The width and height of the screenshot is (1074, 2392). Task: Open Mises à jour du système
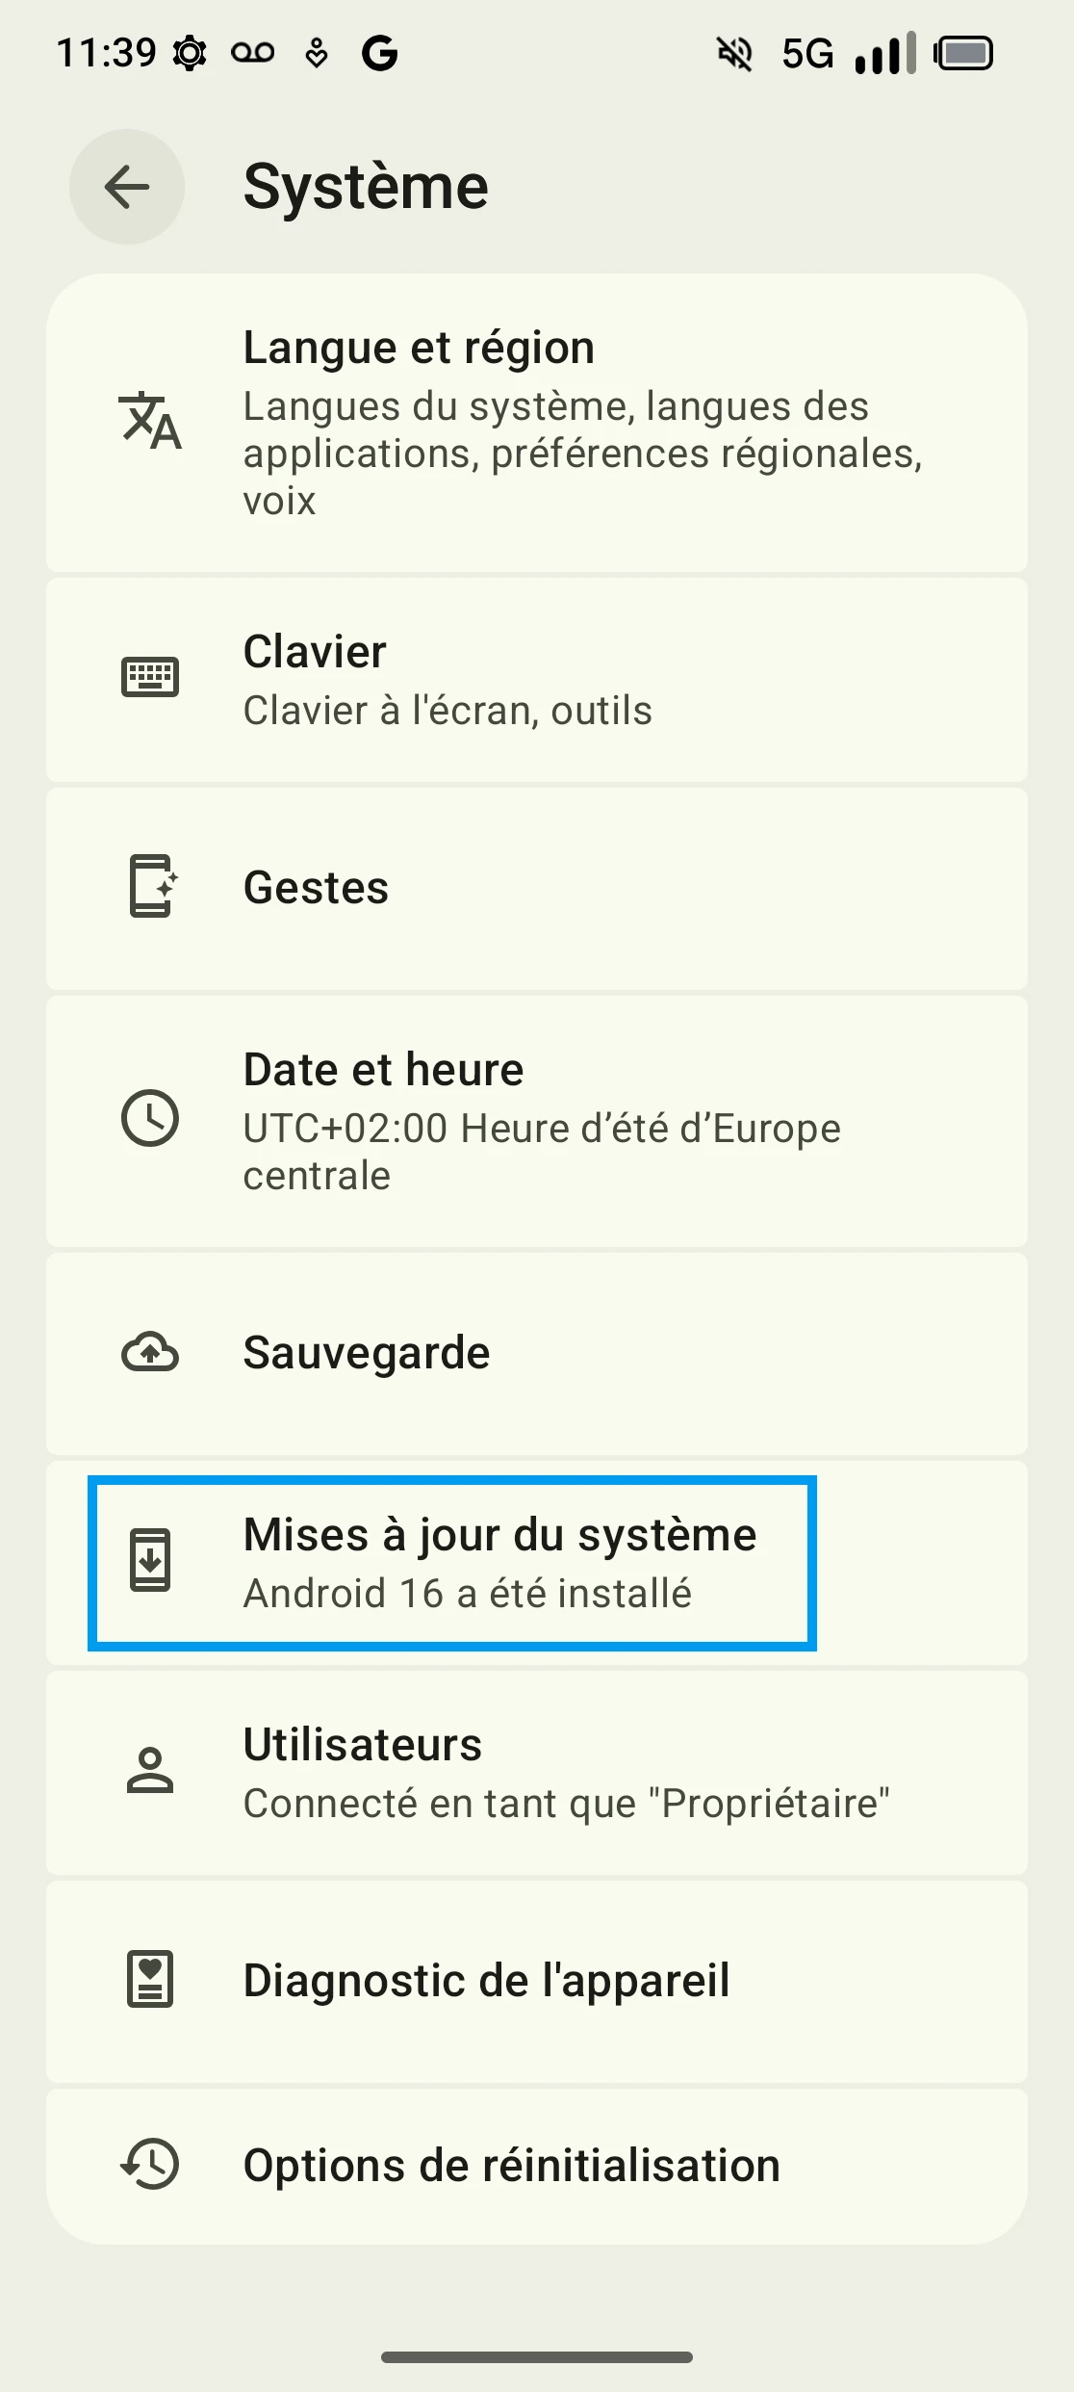499,1562
